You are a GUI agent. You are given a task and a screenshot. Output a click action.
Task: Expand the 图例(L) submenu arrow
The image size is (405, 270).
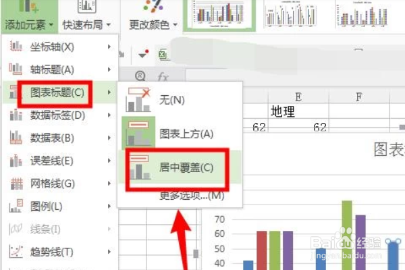coord(109,206)
